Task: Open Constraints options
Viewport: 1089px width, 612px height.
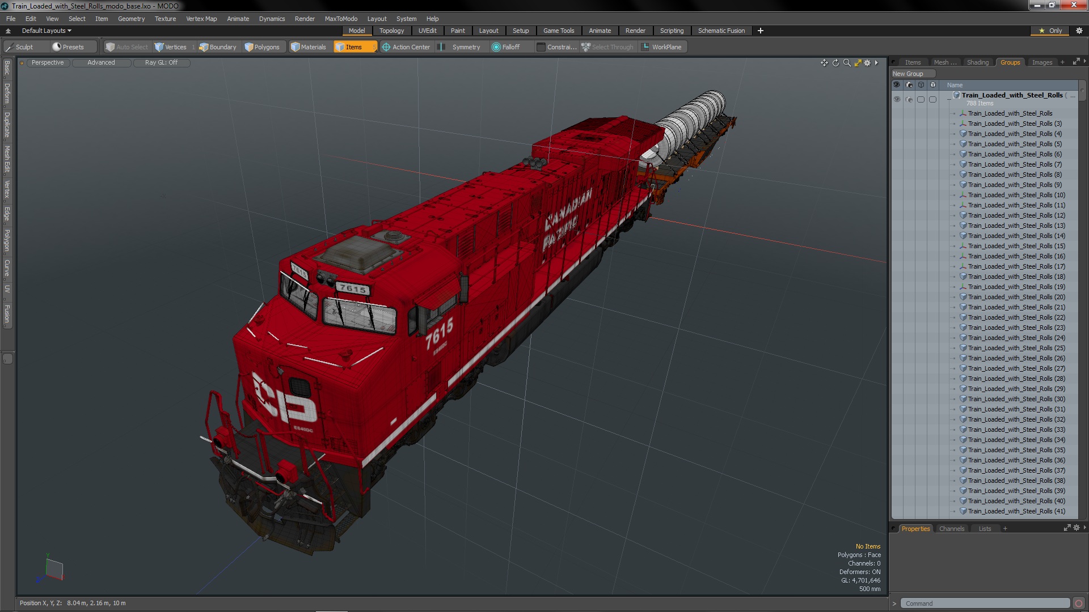Action: 557,47
